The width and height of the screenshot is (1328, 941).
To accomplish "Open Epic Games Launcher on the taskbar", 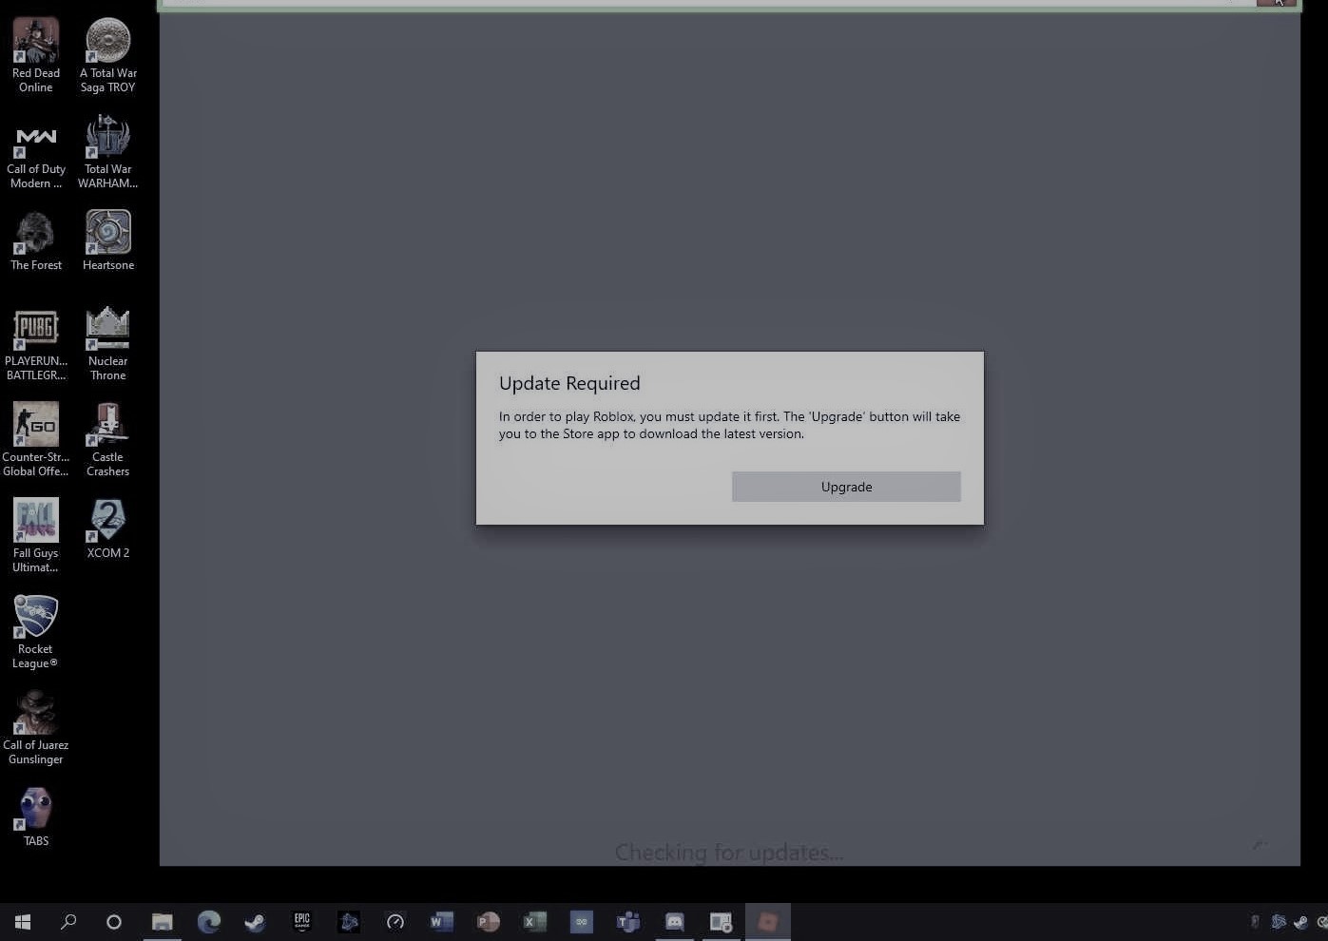I will click(x=302, y=922).
